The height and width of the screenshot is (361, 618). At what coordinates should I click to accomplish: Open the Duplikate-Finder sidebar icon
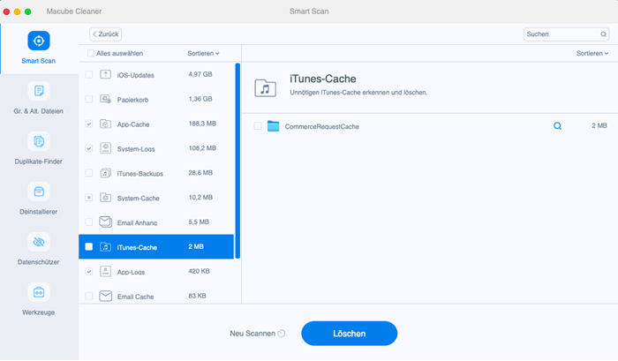pos(39,141)
